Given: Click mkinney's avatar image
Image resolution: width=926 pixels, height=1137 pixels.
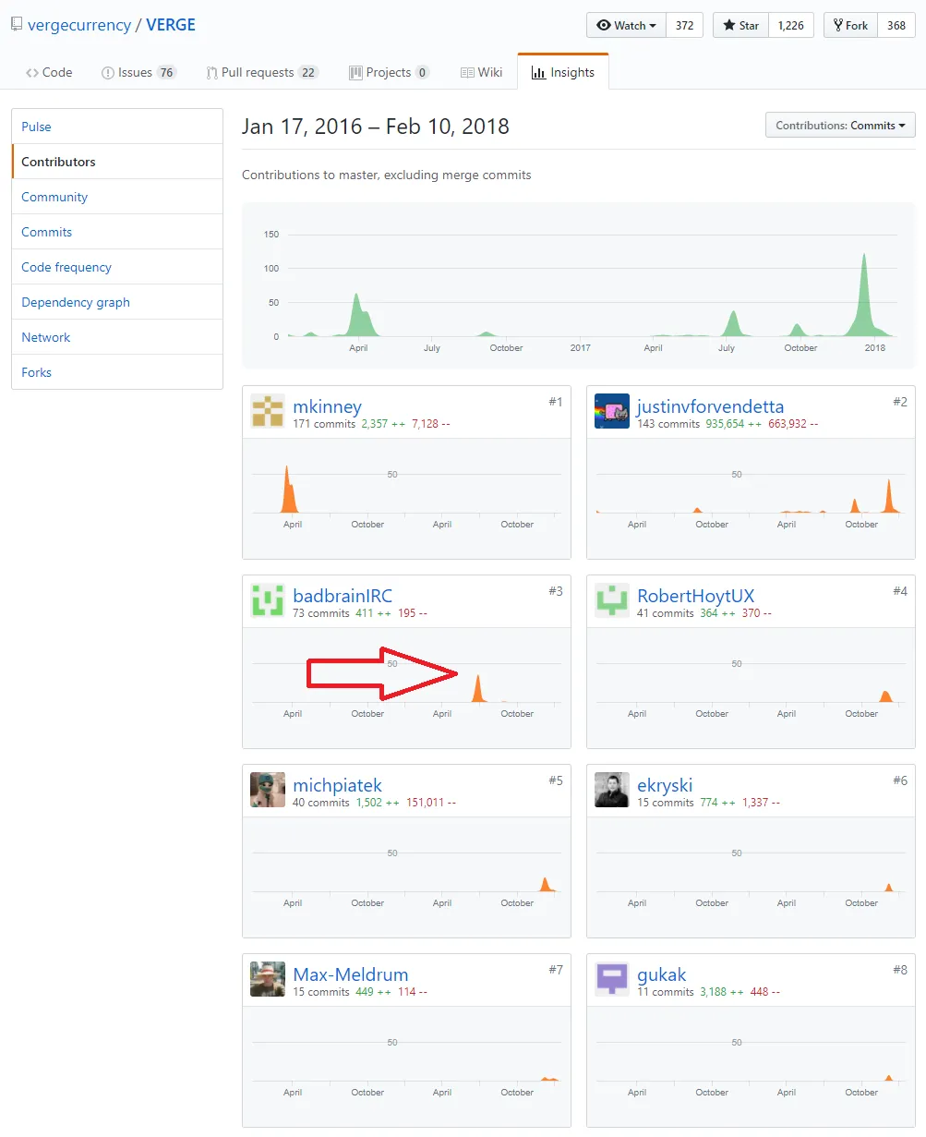Looking at the screenshot, I should 268,411.
